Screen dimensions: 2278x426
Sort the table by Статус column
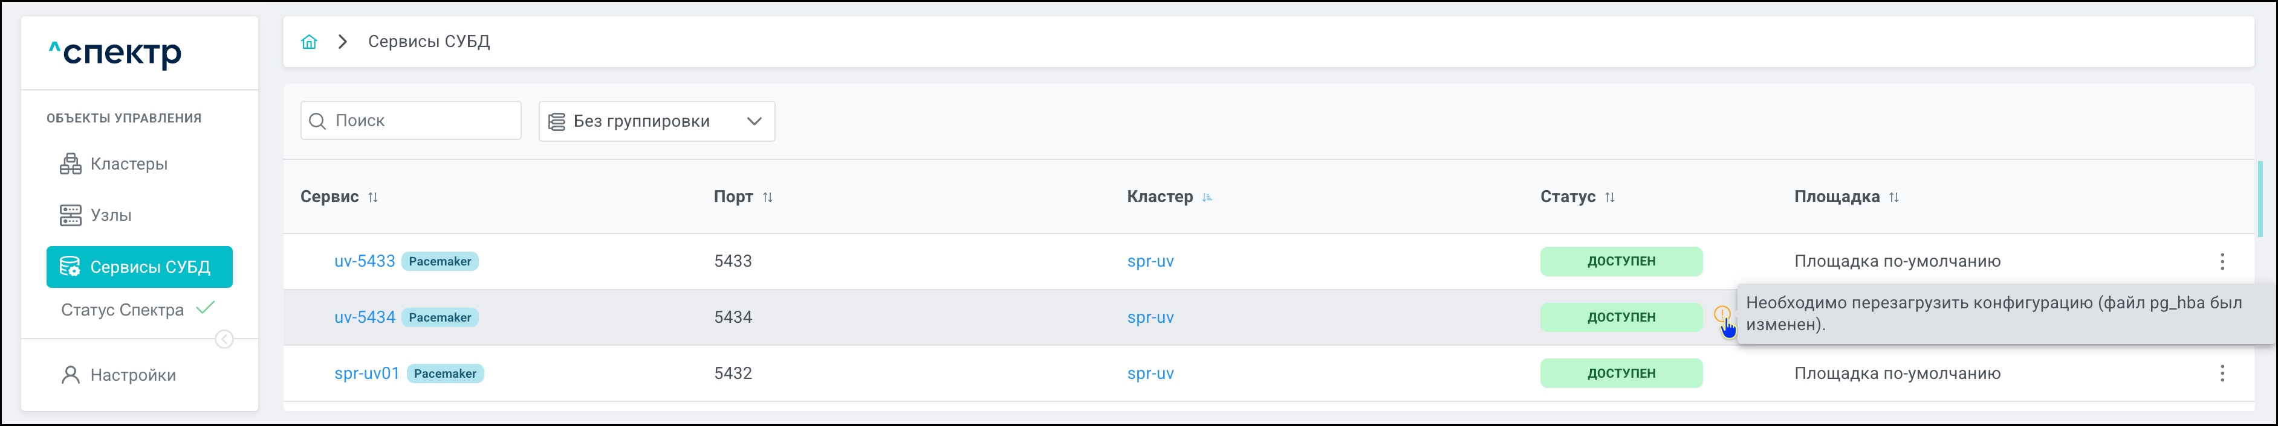pos(1609,197)
